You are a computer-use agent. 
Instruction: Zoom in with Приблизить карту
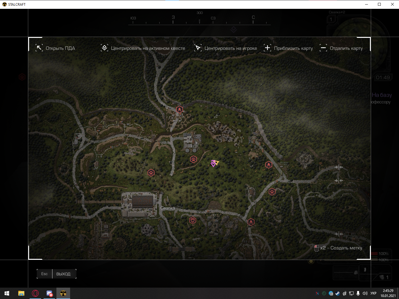(x=288, y=48)
